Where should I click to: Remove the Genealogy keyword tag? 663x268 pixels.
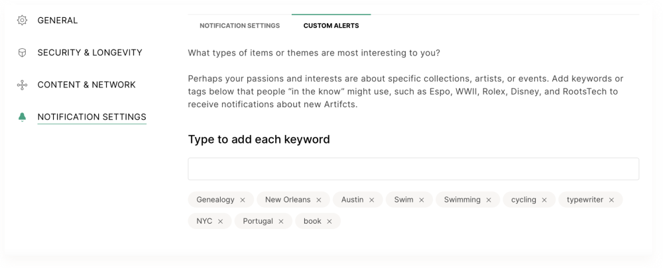(242, 200)
